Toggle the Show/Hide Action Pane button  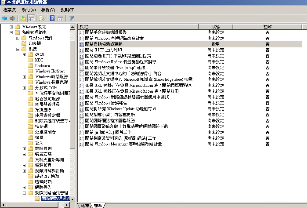pos(61,19)
